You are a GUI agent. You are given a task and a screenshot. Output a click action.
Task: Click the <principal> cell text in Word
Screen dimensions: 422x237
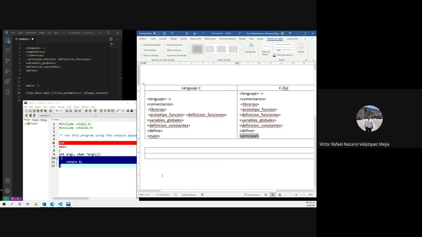(x=249, y=136)
